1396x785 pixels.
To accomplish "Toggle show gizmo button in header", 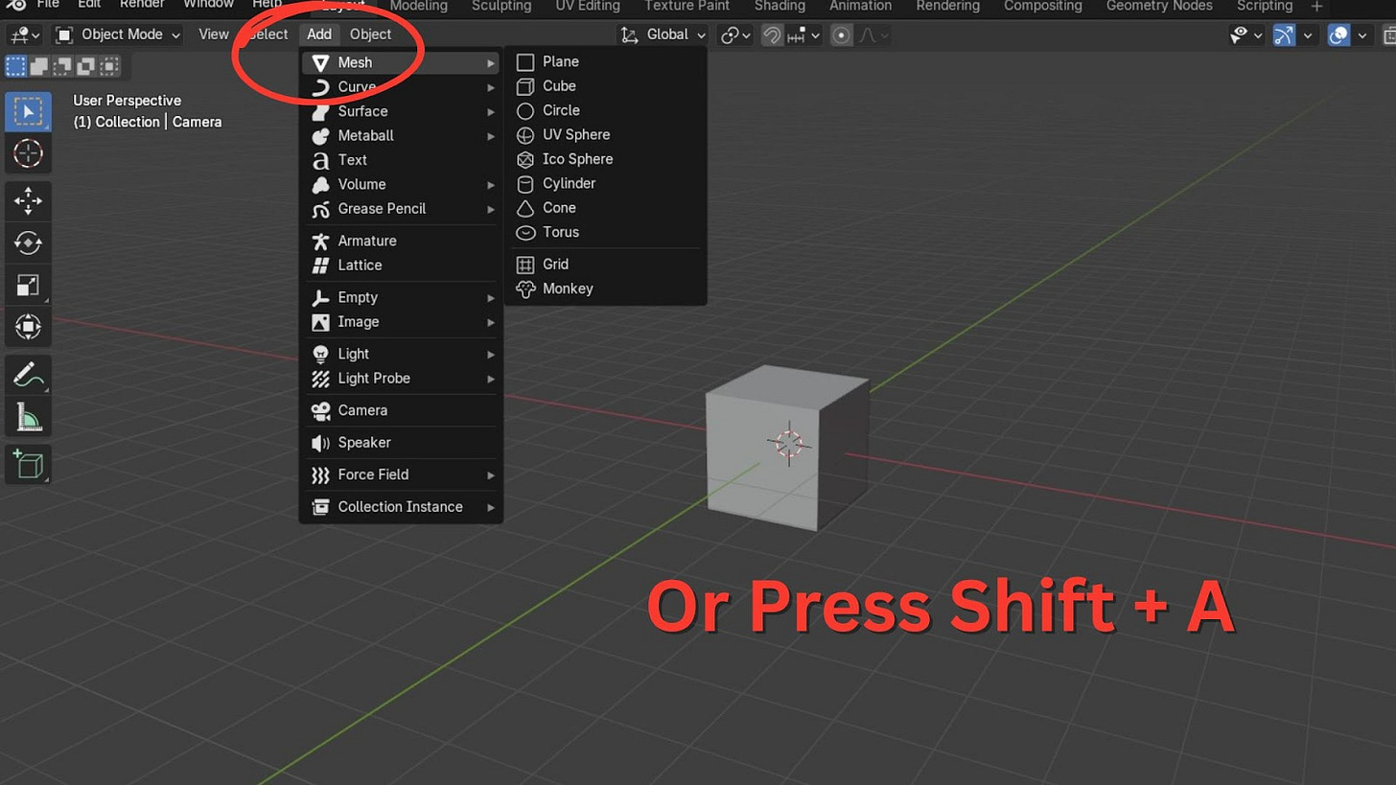I will 1284,35.
